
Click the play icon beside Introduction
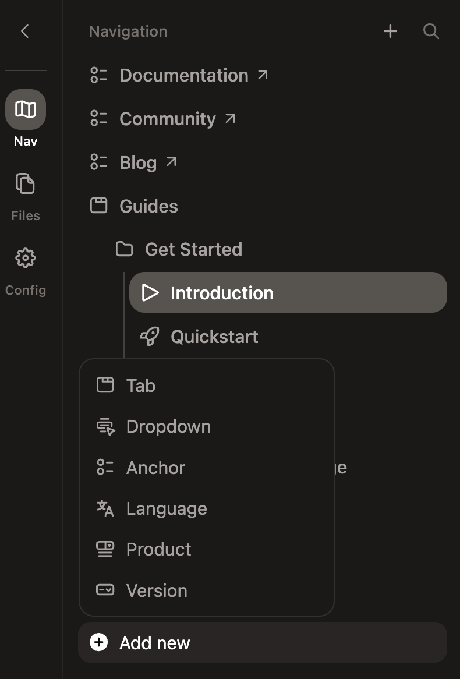[151, 292]
